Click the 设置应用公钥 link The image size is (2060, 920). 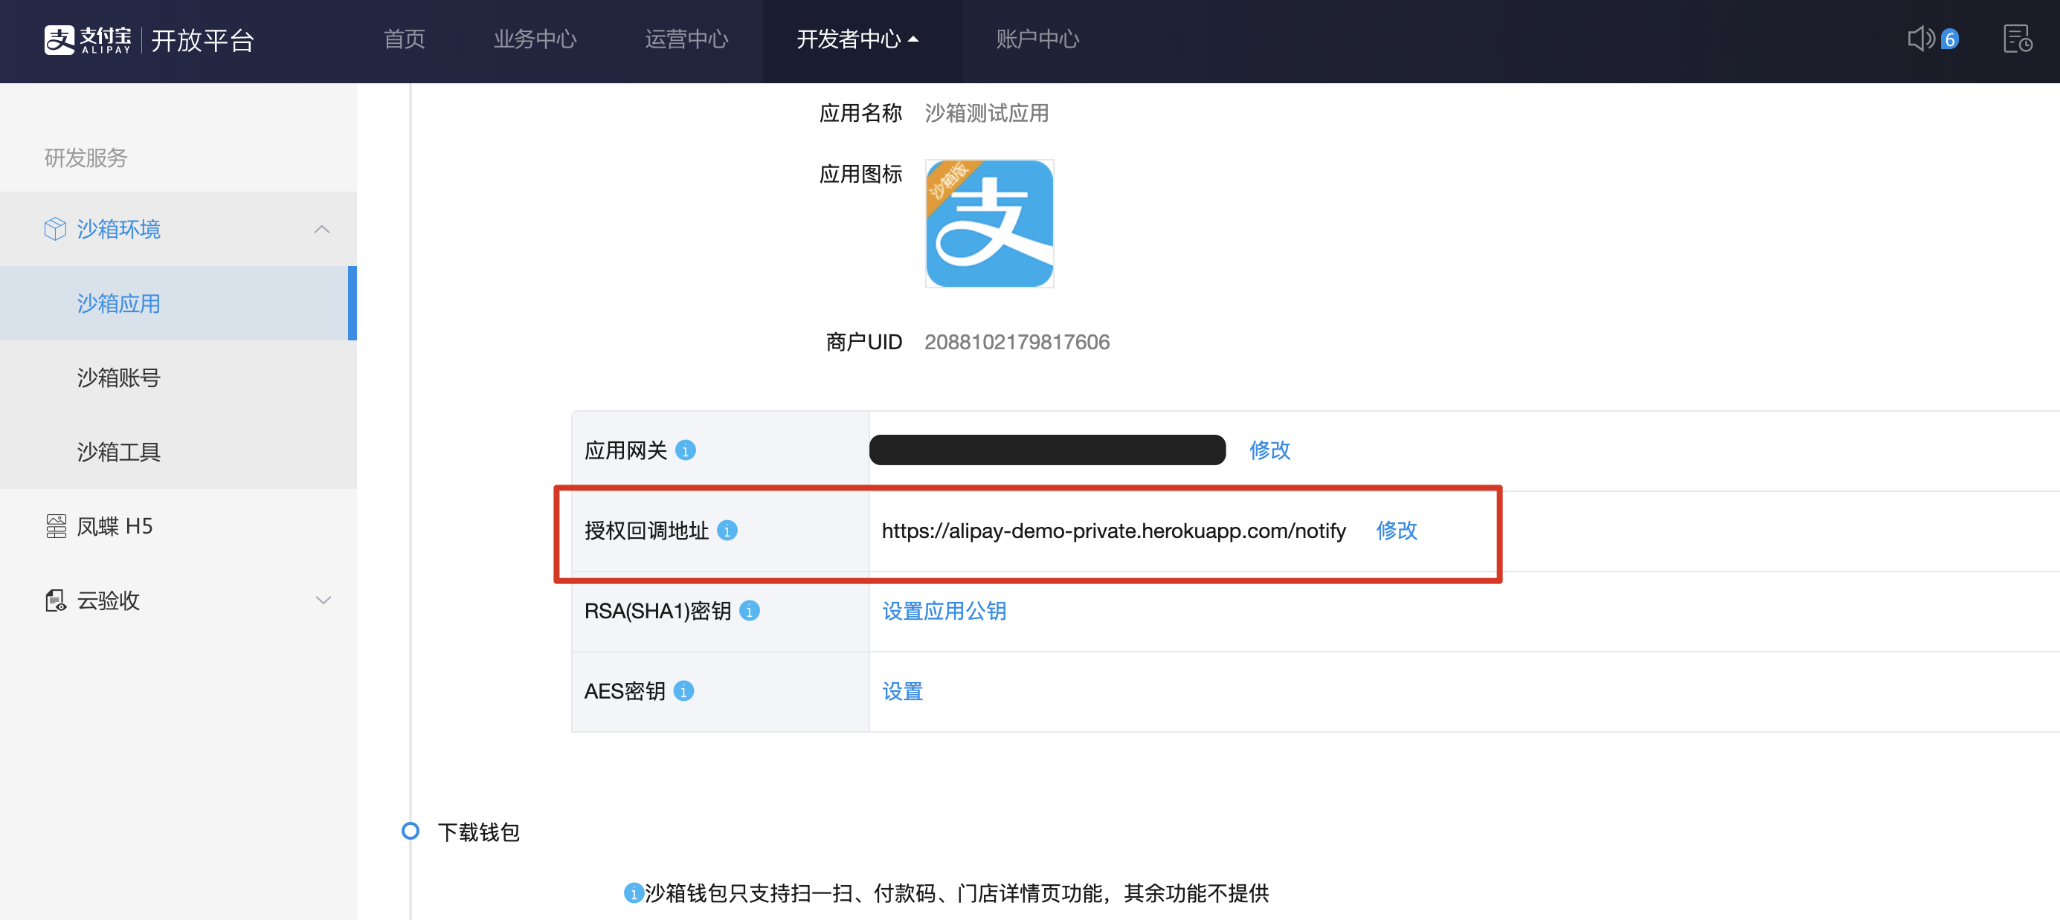[x=944, y=612]
